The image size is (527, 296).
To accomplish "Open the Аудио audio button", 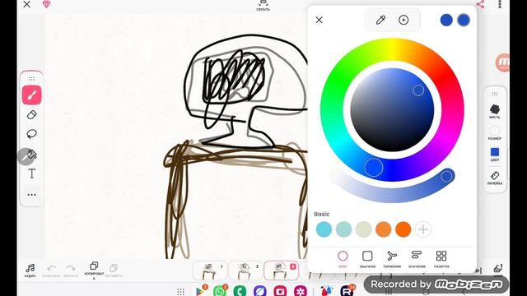I will click(x=30, y=271).
